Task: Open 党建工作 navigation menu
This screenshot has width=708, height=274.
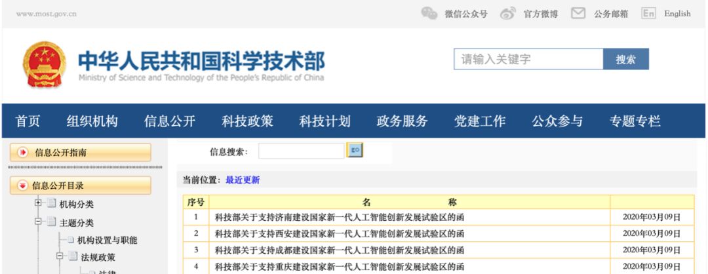Action: tap(480, 121)
